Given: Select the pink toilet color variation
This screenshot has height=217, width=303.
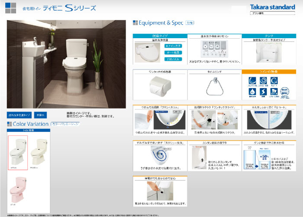Looking at the screenshot, I should point(18,190).
